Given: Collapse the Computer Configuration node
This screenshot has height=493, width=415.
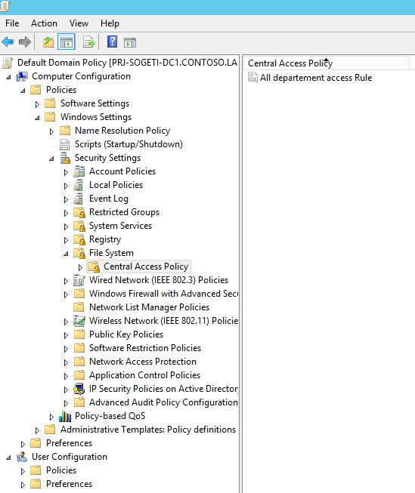Looking at the screenshot, I should [8, 77].
